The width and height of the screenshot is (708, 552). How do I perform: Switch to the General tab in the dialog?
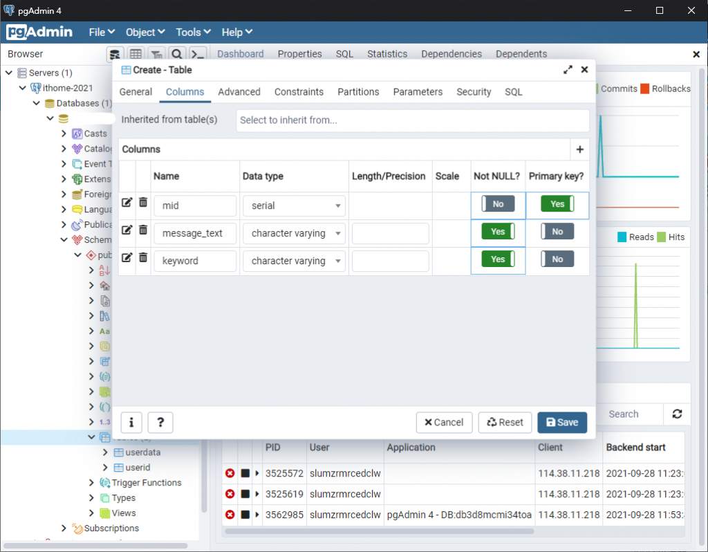coord(136,92)
